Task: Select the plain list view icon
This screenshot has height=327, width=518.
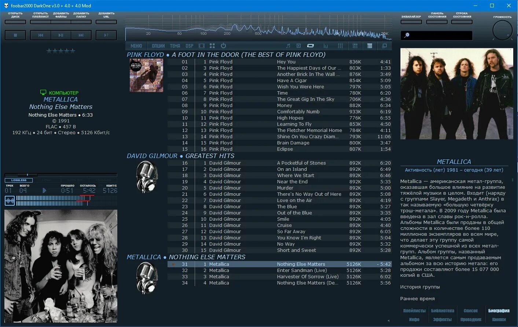Action: pos(370,46)
